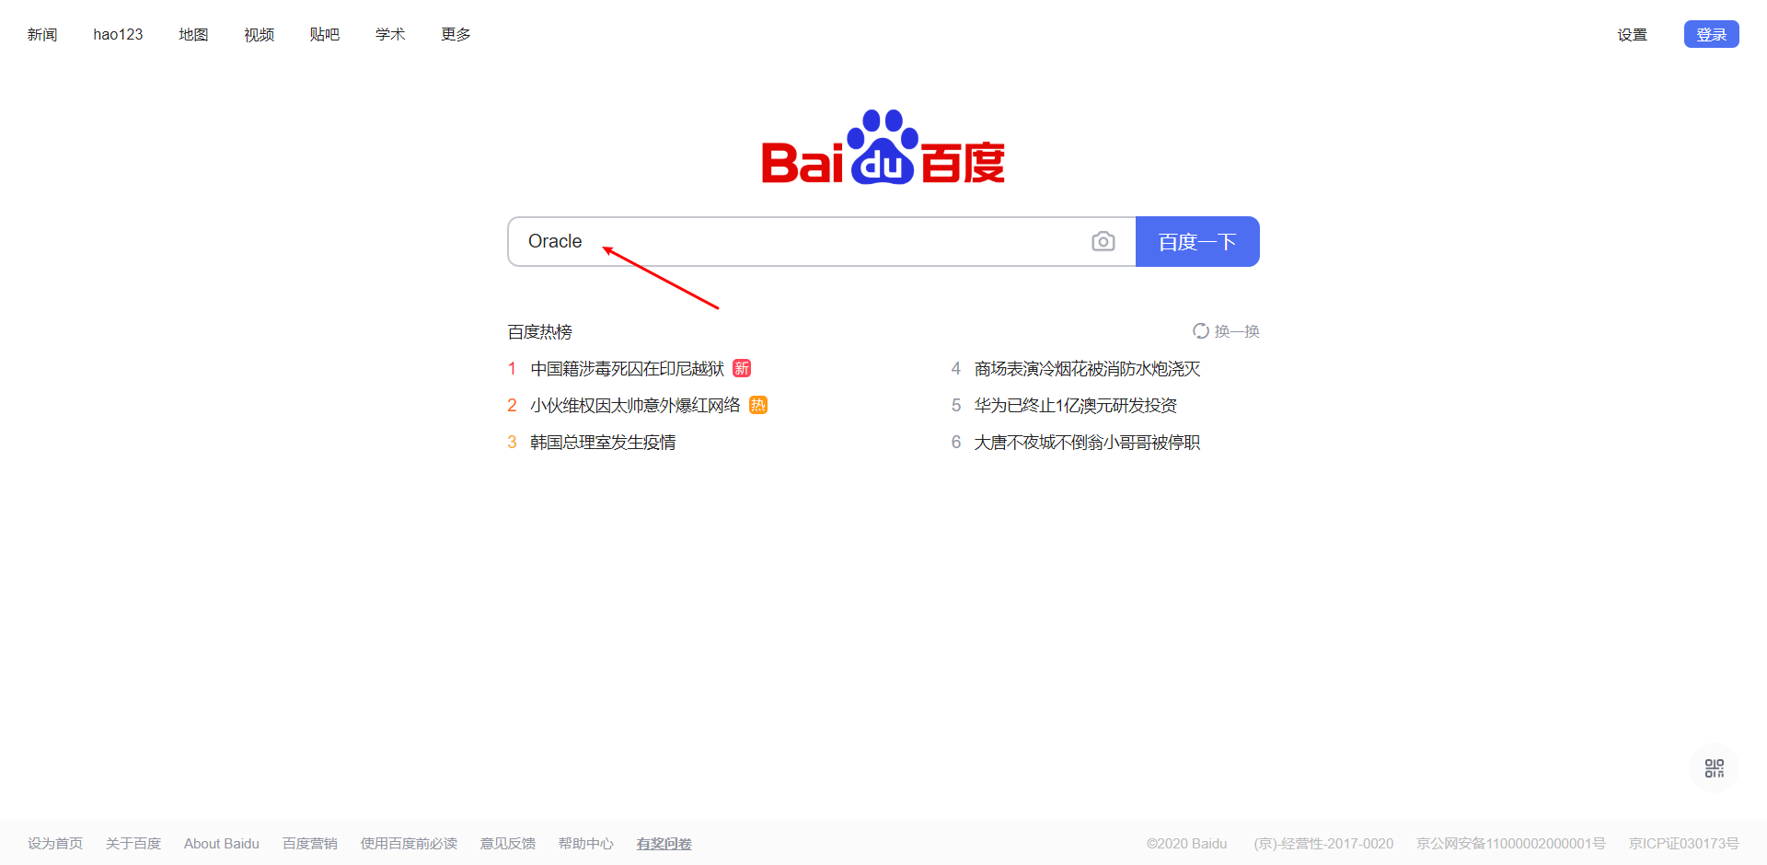Open hot item 小伙维权因太帅意外爆红网络
This screenshot has height=865, width=1767.
click(635, 405)
